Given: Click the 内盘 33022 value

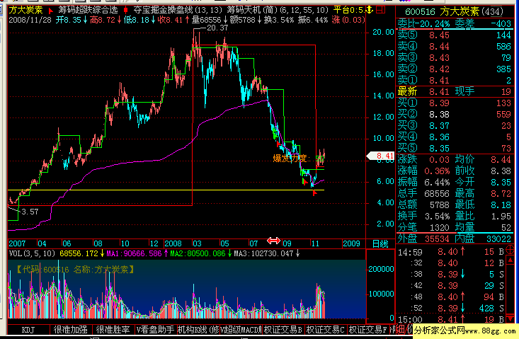Looking at the screenshot, I should [498, 239].
